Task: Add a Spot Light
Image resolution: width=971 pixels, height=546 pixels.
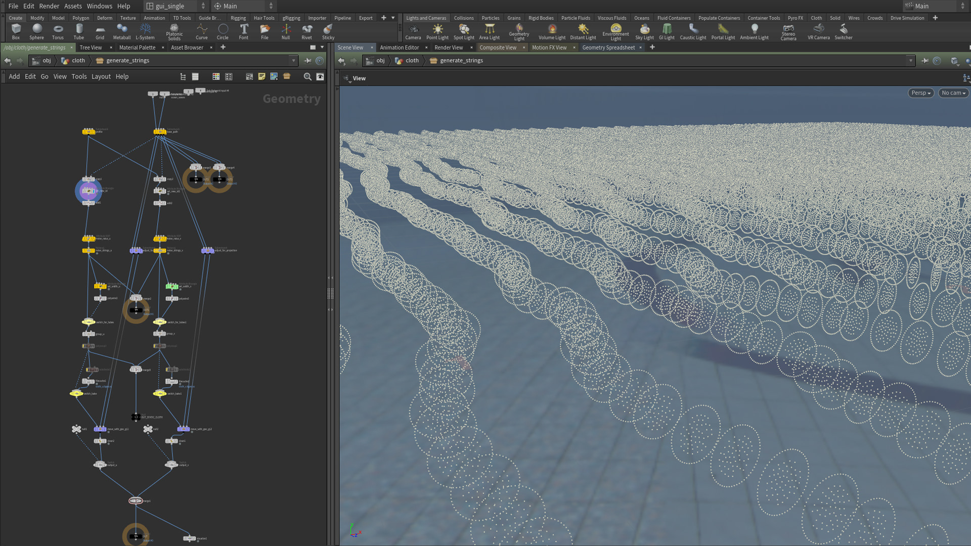Action: 464,32
